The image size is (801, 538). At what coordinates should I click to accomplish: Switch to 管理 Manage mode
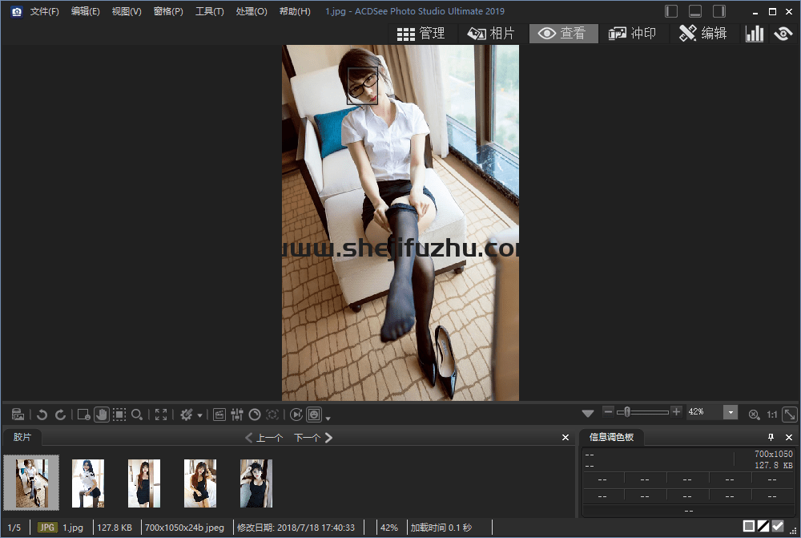(421, 34)
